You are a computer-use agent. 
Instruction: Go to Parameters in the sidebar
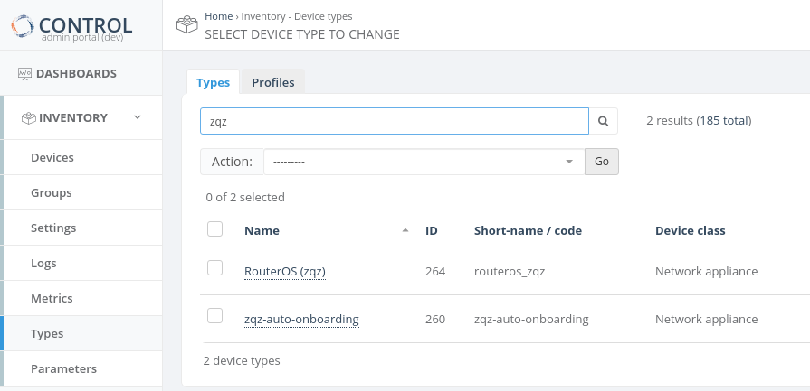63,369
